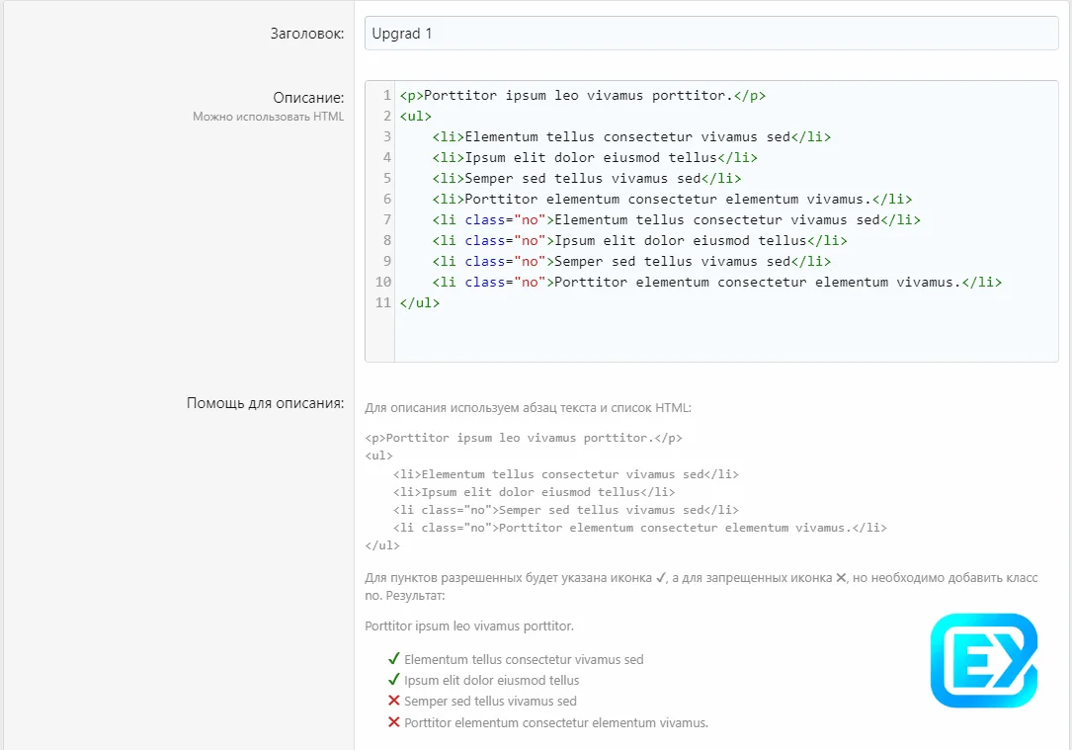Viewport: 1072px width, 750px height.
Task: Click the 'Можно использовать HTML' hint text
Action: click(x=268, y=117)
